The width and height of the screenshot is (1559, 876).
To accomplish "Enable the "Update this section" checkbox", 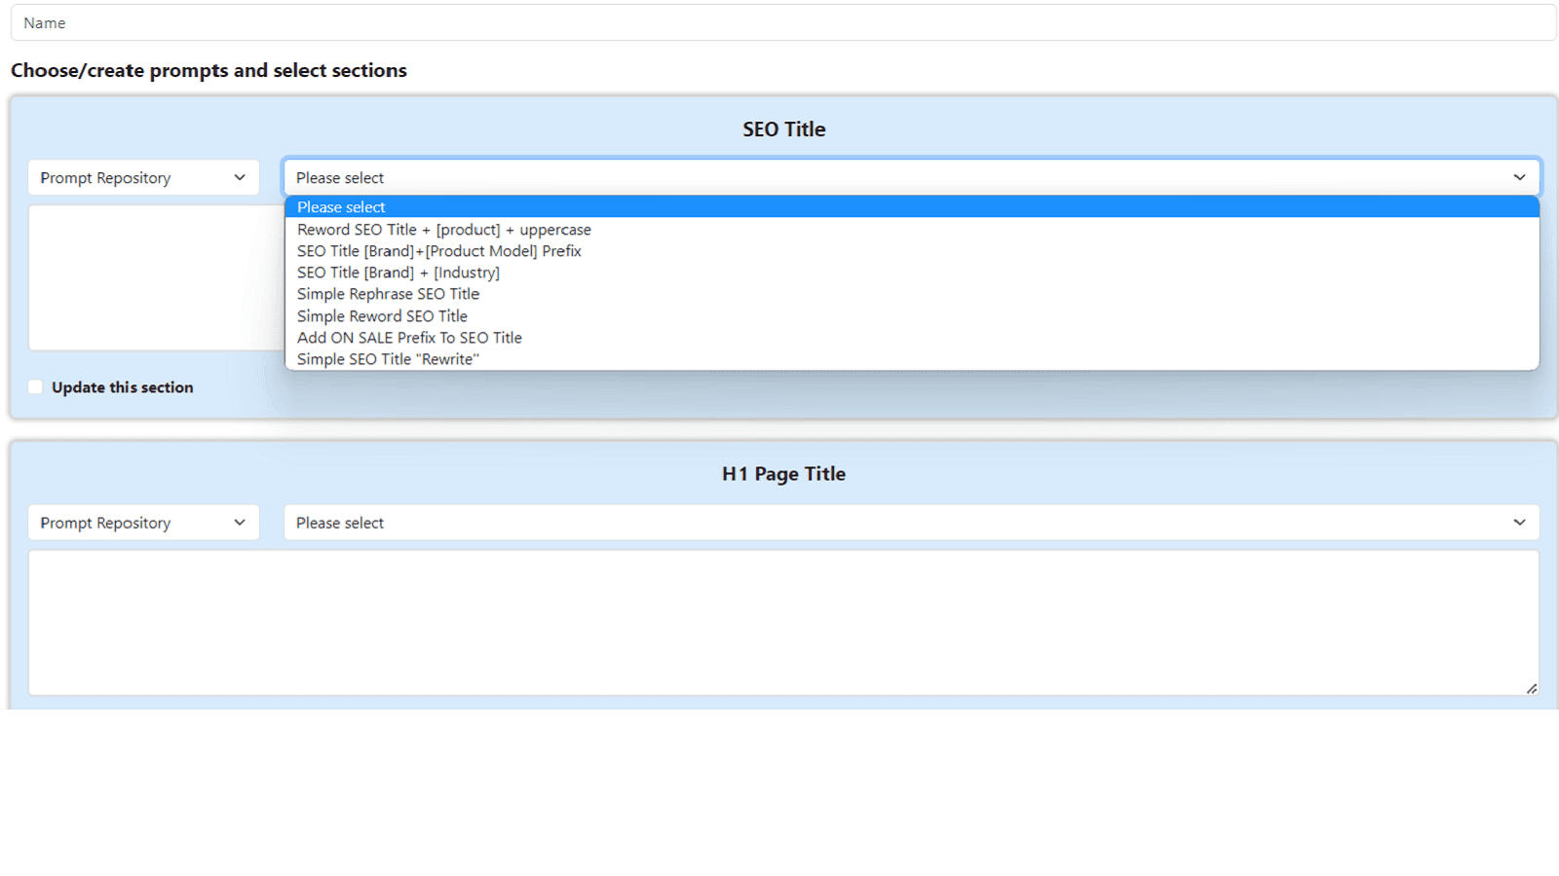I will point(35,386).
